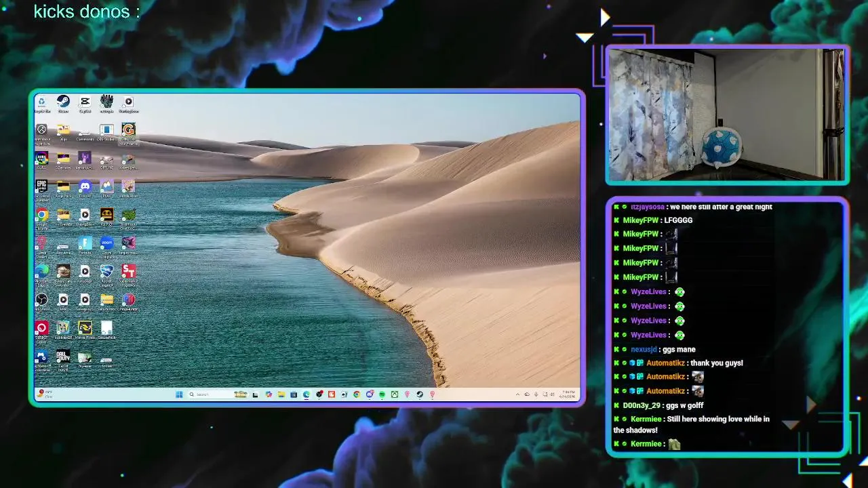Click the volume icon in system tray

click(x=553, y=394)
